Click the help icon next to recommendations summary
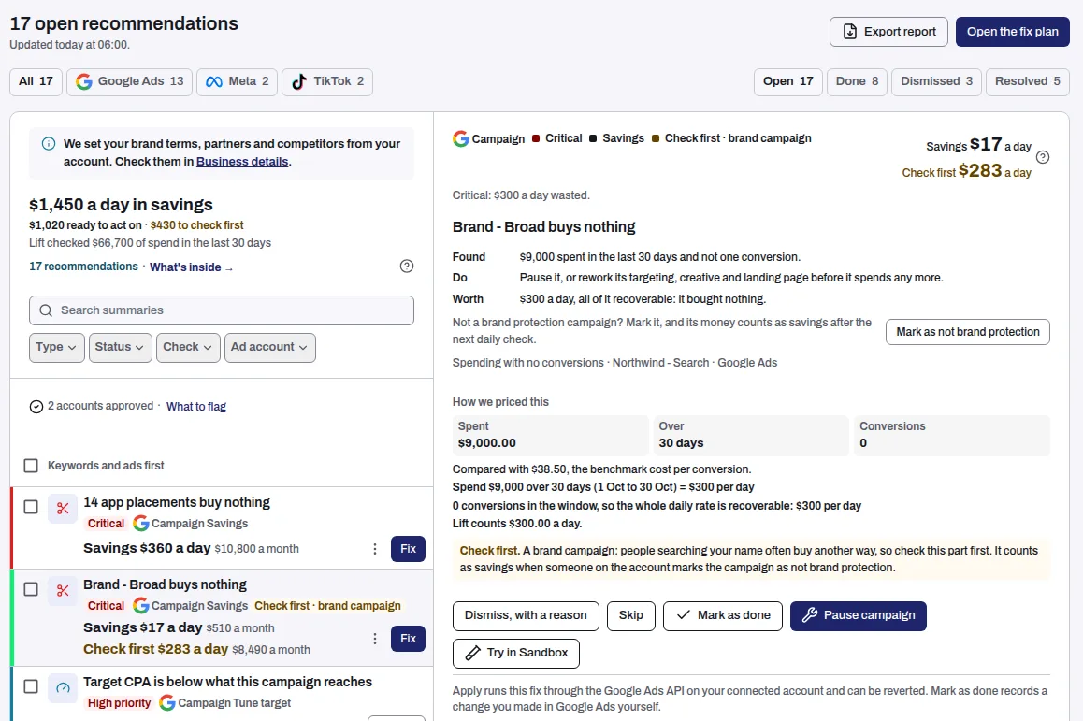This screenshot has width=1083, height=721. (x=407, y=266)
